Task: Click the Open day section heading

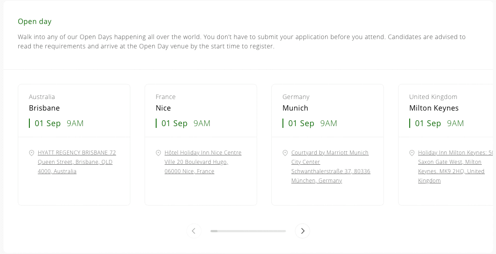Action: click(x=35, y=21)
